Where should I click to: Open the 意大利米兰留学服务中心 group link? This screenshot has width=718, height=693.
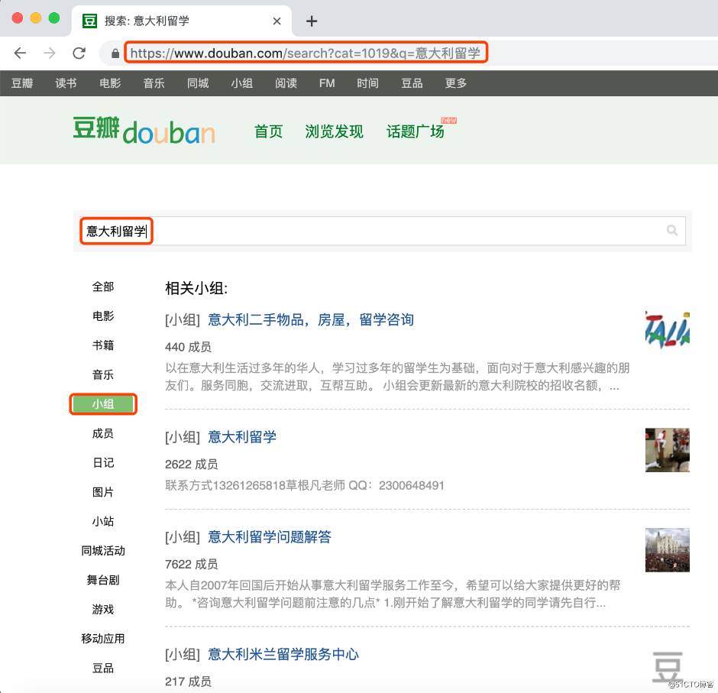tap(283, 654)
